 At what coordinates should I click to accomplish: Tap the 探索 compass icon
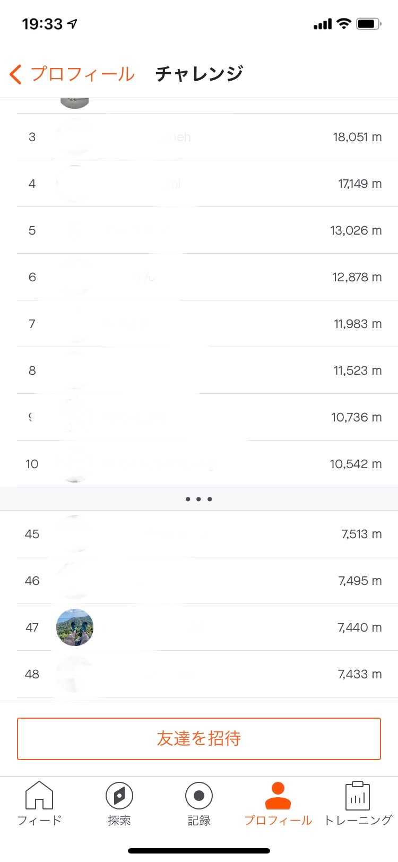(119, 796)
